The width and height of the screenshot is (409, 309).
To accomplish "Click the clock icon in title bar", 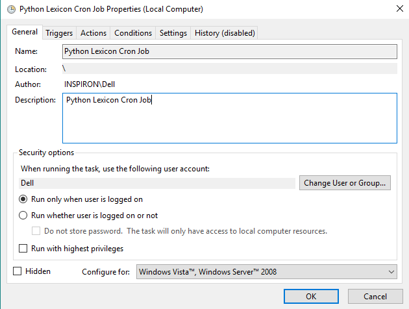I will click(x=11, y=9).
